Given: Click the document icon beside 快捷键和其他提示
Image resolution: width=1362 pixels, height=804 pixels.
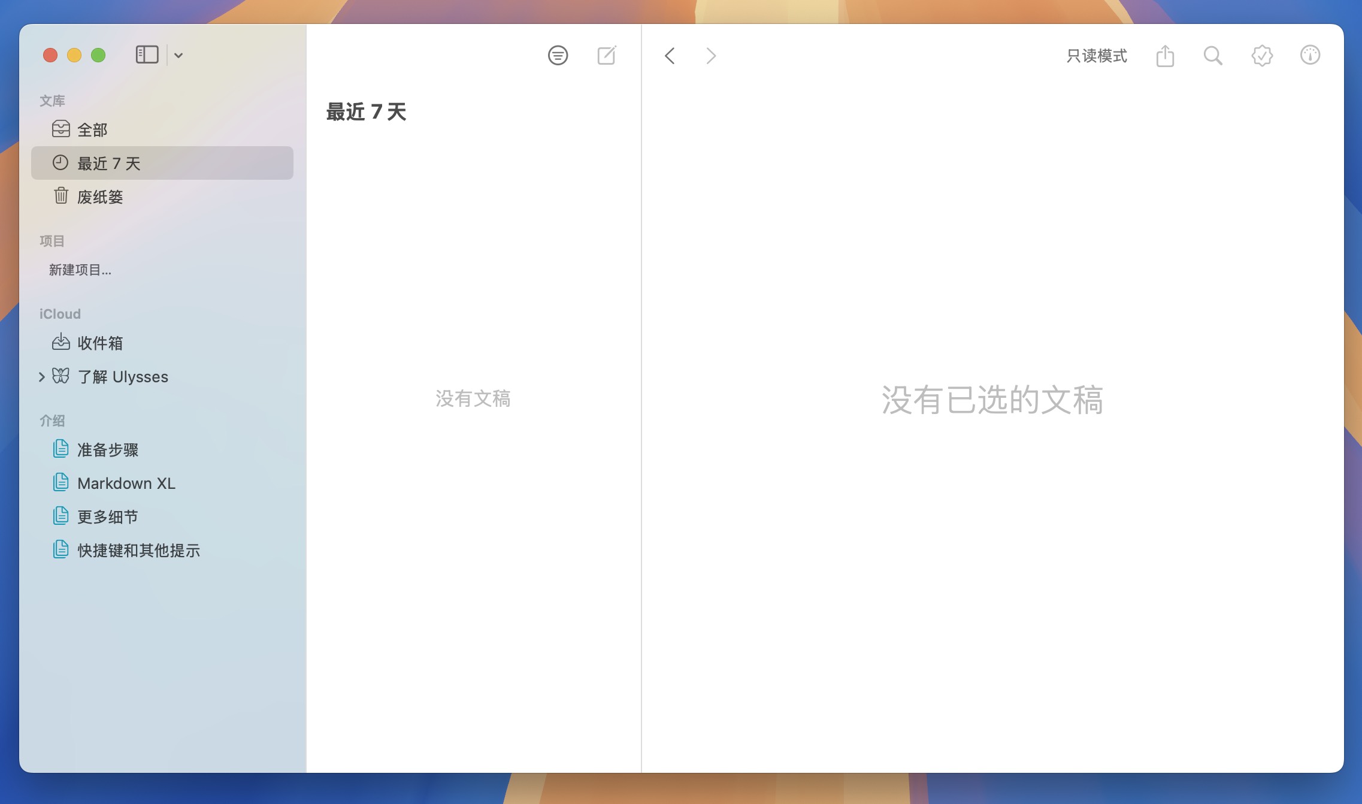Looking at the screenshot, I should [60, 549].
